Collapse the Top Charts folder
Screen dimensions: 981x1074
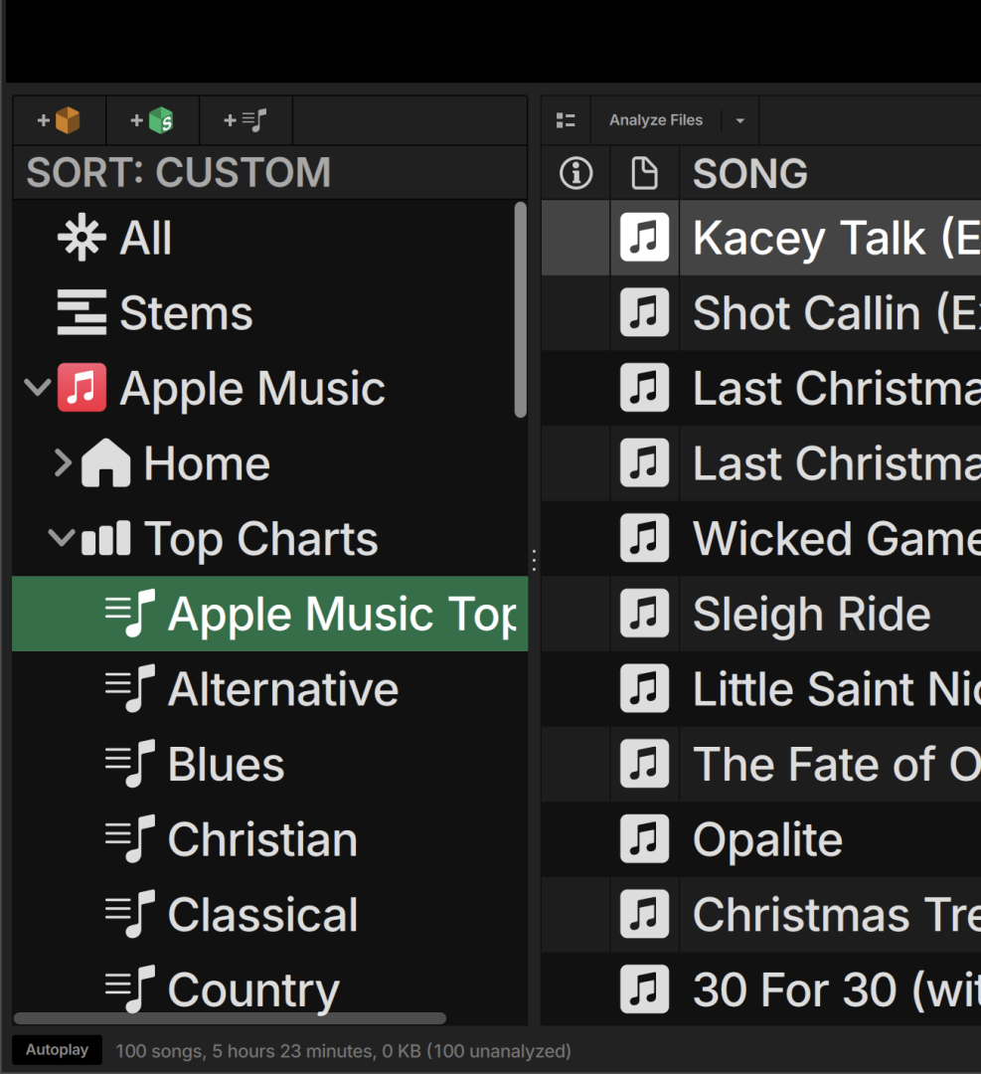click(x=62, y=539)
